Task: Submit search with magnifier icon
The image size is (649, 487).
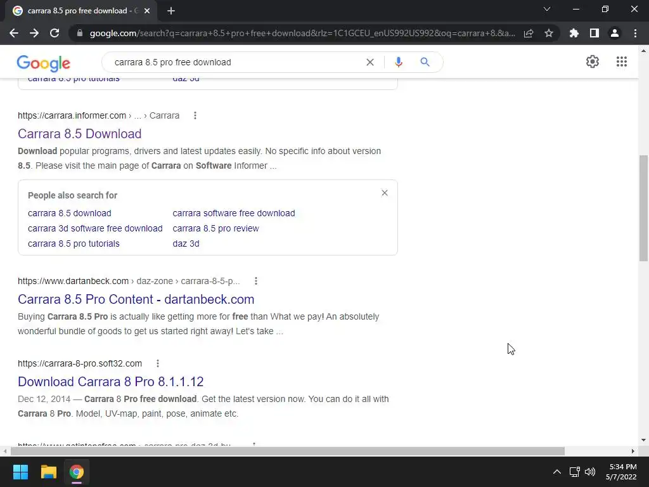Action: pyautogui.click(x=425, y=62)
